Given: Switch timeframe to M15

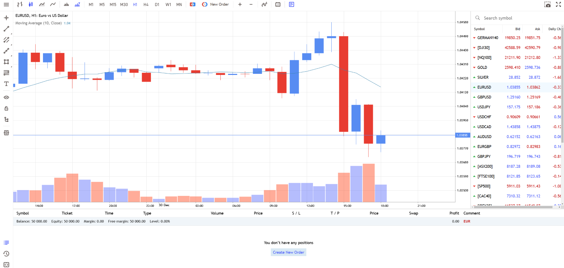Looking at the screenshot, I should pyautogui.click(x=113, y=5).
